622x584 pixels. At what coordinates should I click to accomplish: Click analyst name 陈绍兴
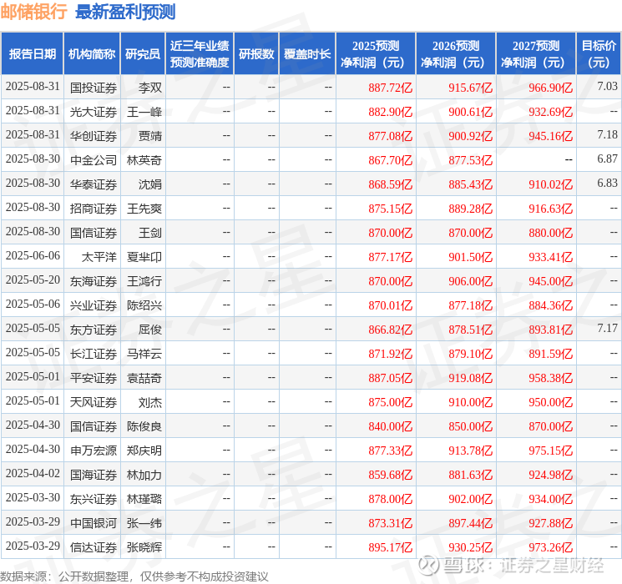[144, 305]
